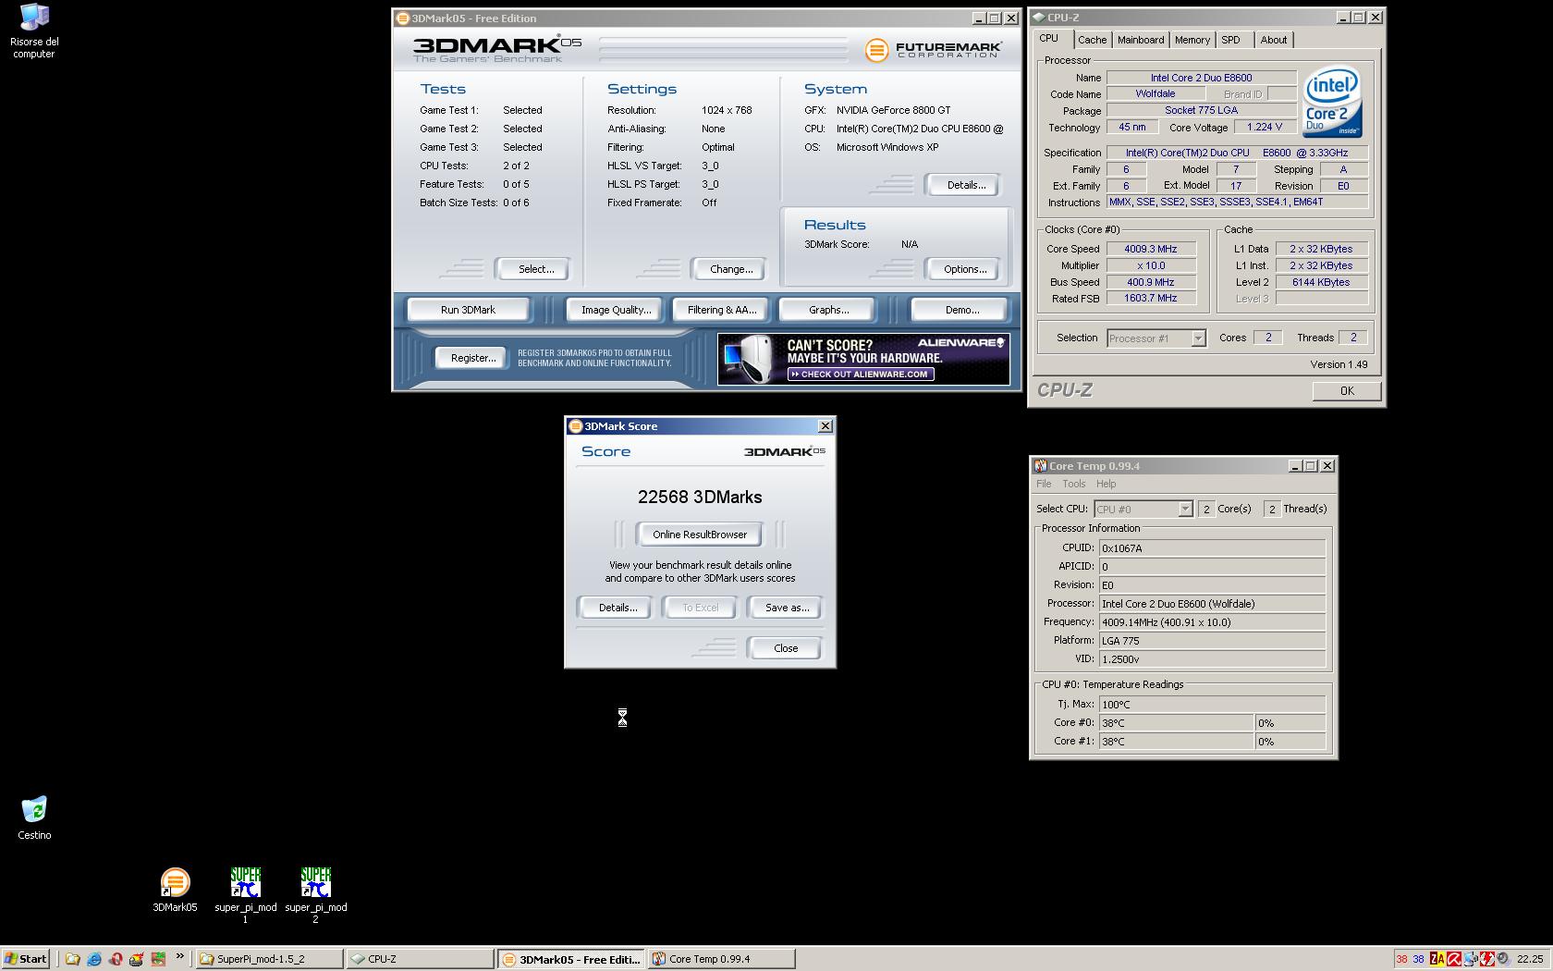
Task: Open folder shortcut in quick launch
Action: [72, 959]
